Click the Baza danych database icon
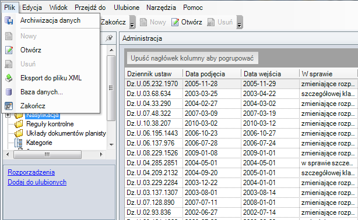Image resolution: width=358 pixels, height=220 pixels. pyautogui.click(x=9, y=92)
